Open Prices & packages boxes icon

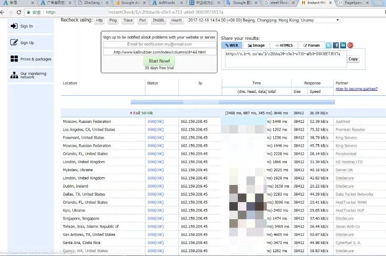point(14,59)
